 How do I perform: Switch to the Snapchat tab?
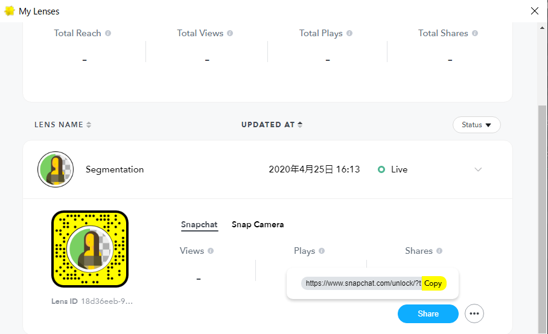[199, 224]
